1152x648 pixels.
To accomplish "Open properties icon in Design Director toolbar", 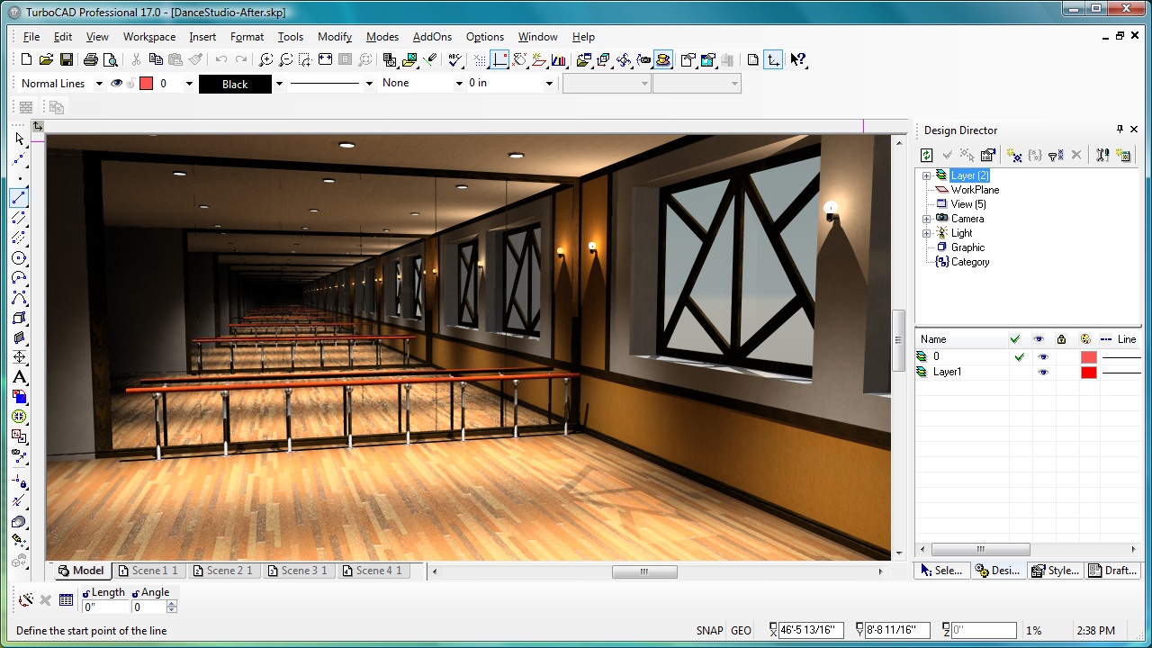I will click(x=987, y=155).
